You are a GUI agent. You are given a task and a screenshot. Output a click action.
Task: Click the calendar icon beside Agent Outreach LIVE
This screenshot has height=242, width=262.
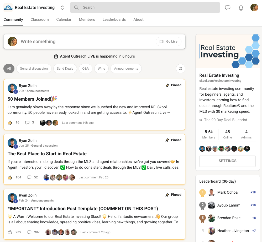tap(56, 56)
